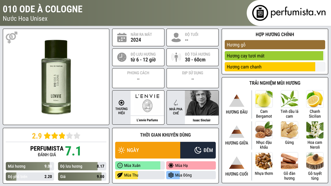Screen dimensions: 331x186
Task: Open the Nhục đậu khấu note image
Action: pyautogui.click(x=264, y=130)
